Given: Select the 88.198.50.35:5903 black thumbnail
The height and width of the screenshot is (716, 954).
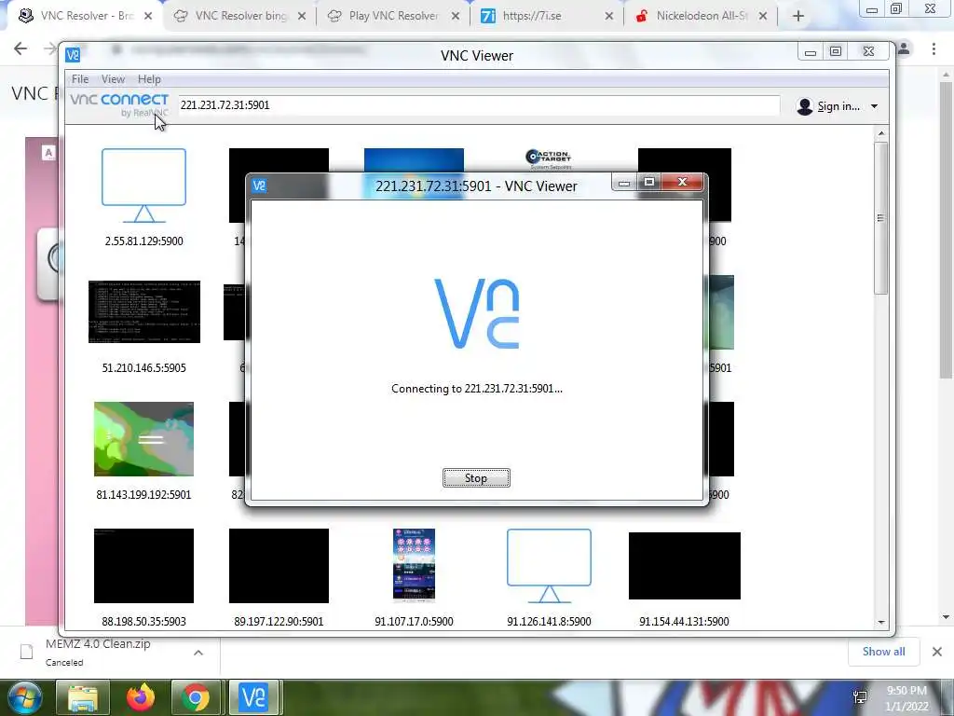Looking at the screenshot, I should coord(143,566).
